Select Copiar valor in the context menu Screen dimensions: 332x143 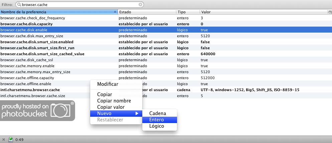pos(111,107)
